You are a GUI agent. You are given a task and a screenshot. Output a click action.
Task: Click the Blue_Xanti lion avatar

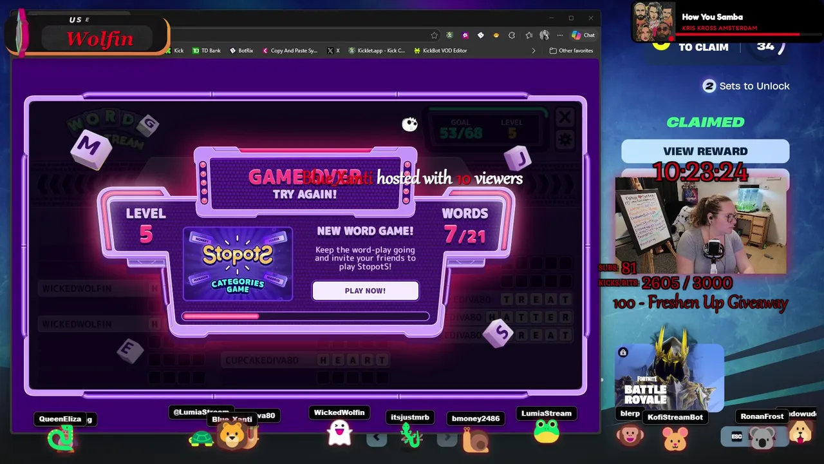tap(232, 436)
